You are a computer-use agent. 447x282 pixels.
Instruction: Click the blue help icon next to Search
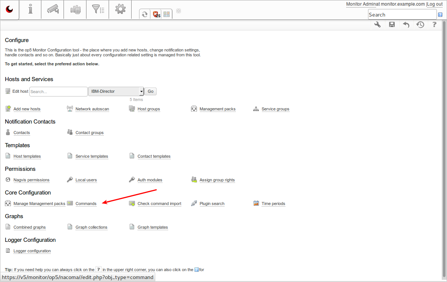[440, 15]
